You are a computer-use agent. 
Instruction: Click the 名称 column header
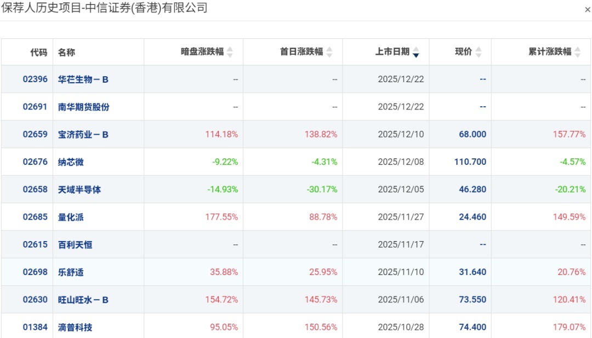click(x=66, y=52)
